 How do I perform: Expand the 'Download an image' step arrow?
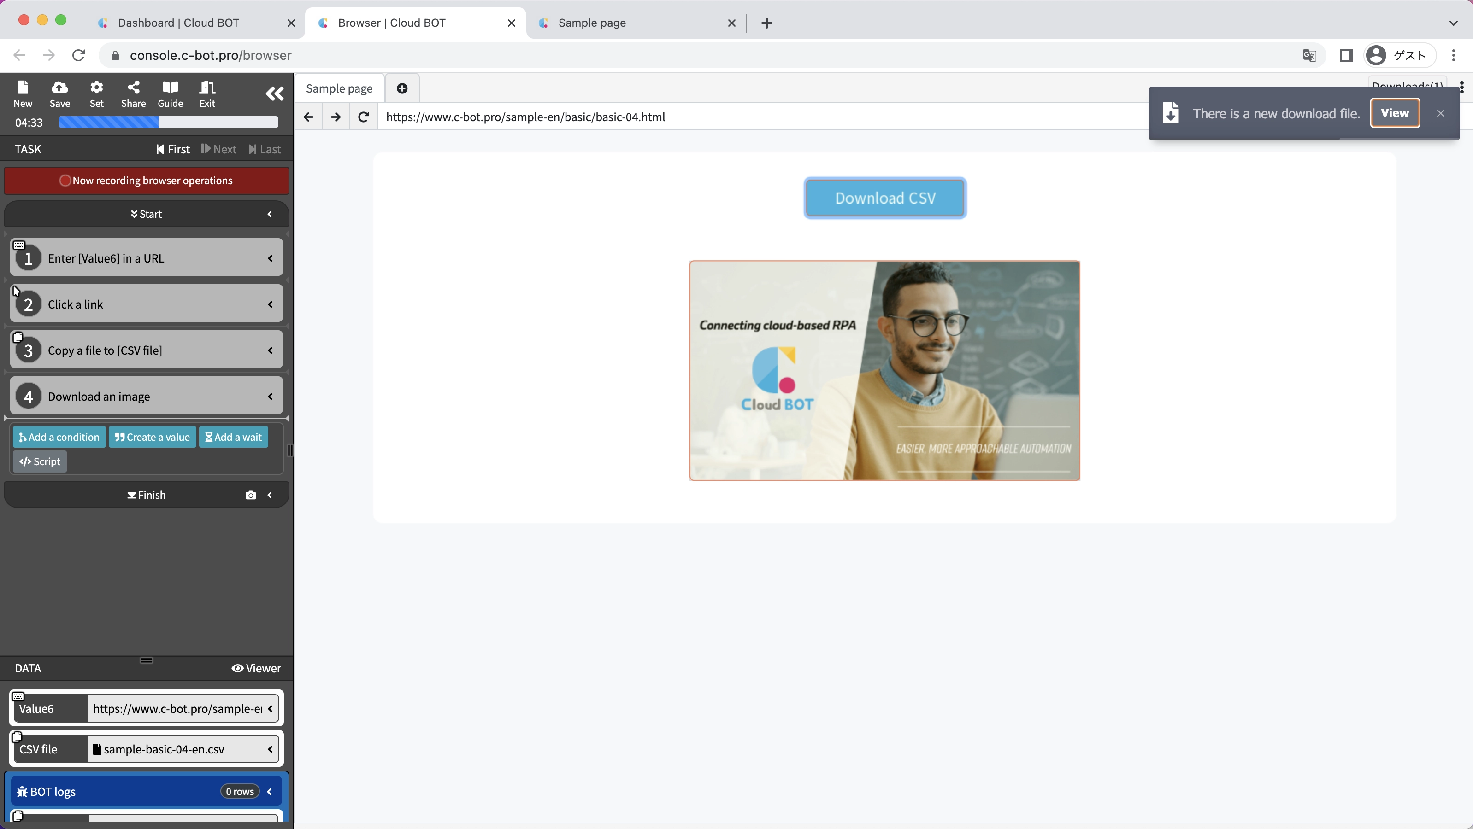[x=270, y=397]
